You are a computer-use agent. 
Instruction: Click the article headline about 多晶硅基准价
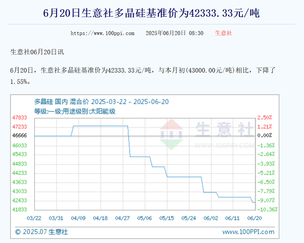point(151,13)
